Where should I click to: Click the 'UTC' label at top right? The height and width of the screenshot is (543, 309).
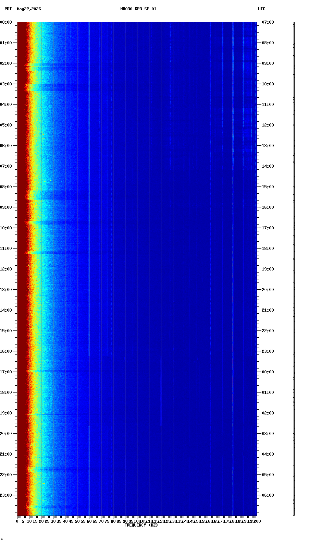pyautogui.click(x=261, y=9)
